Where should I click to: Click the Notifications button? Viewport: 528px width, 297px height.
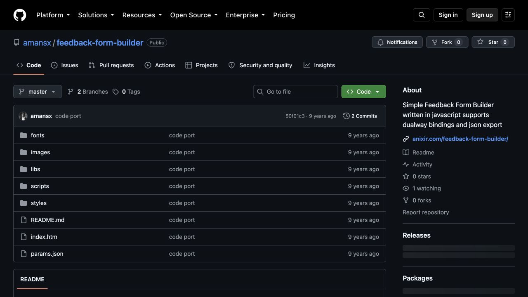(x=397, y=42)
